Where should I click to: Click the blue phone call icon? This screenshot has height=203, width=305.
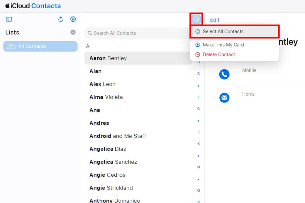[x=224, y=74]
